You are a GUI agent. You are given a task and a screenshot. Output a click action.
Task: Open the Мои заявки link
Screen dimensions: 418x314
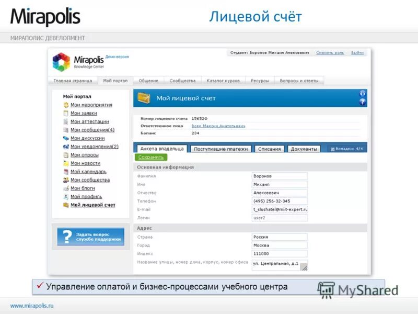click(84, 113)
